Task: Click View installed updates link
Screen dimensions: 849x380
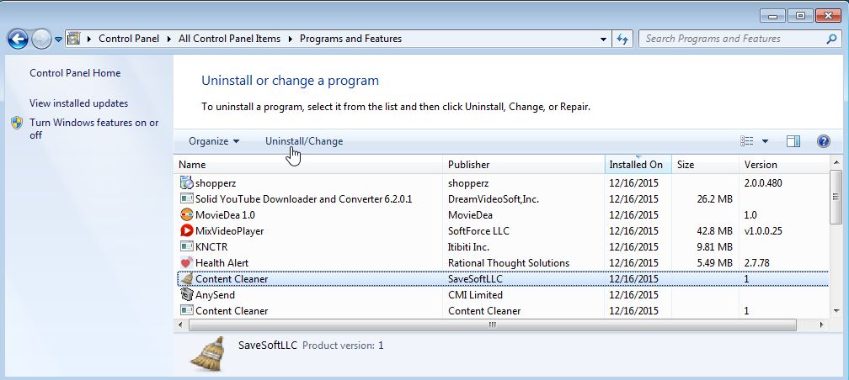Action: [x=78, y=103]
